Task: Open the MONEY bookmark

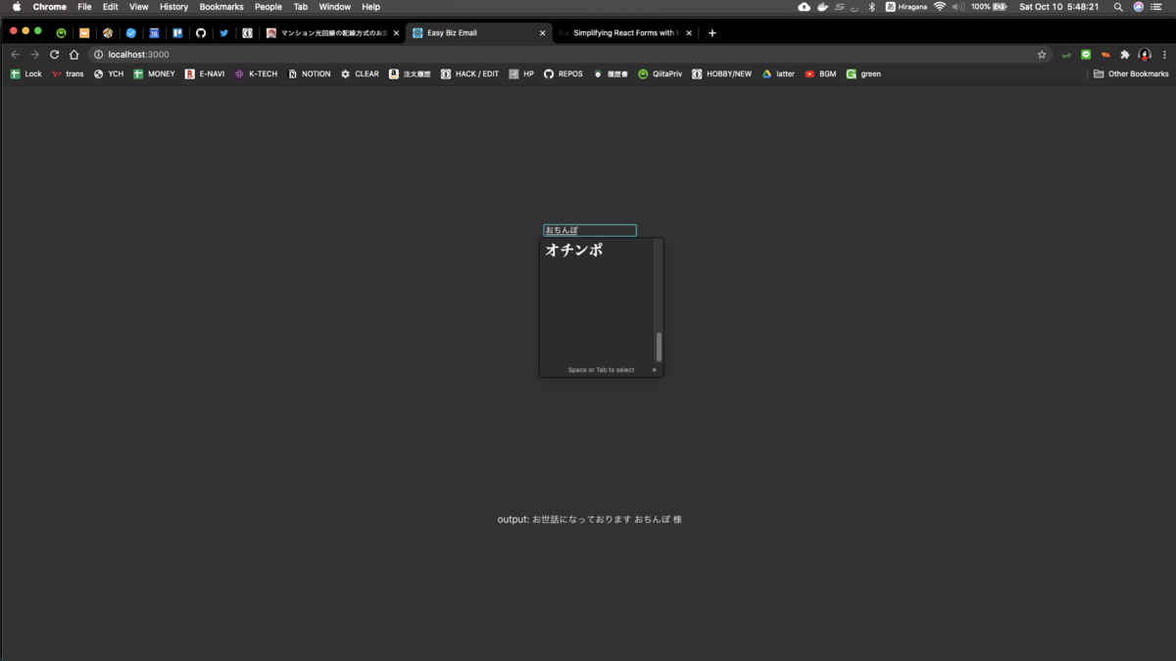Action: (154, 73)
